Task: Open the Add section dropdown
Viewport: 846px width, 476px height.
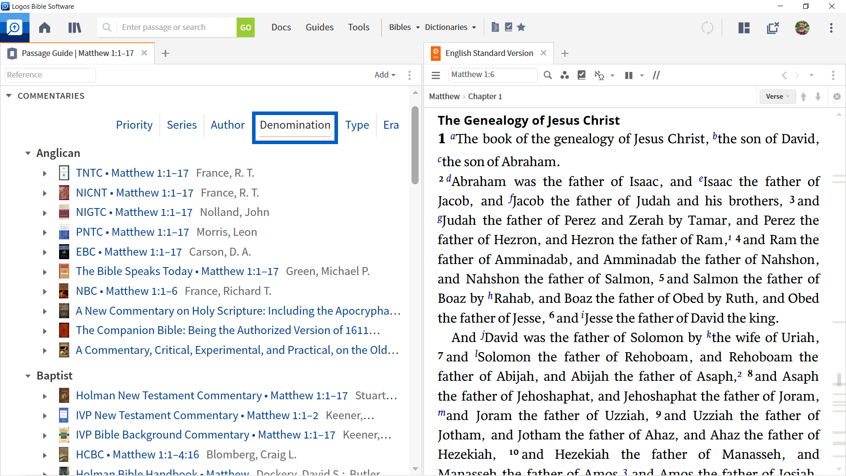Action: 385,75
